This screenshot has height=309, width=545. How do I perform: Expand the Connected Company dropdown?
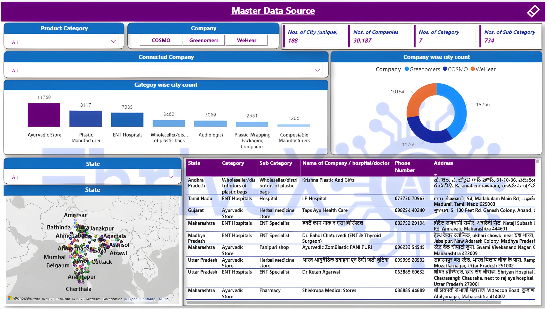317,70
